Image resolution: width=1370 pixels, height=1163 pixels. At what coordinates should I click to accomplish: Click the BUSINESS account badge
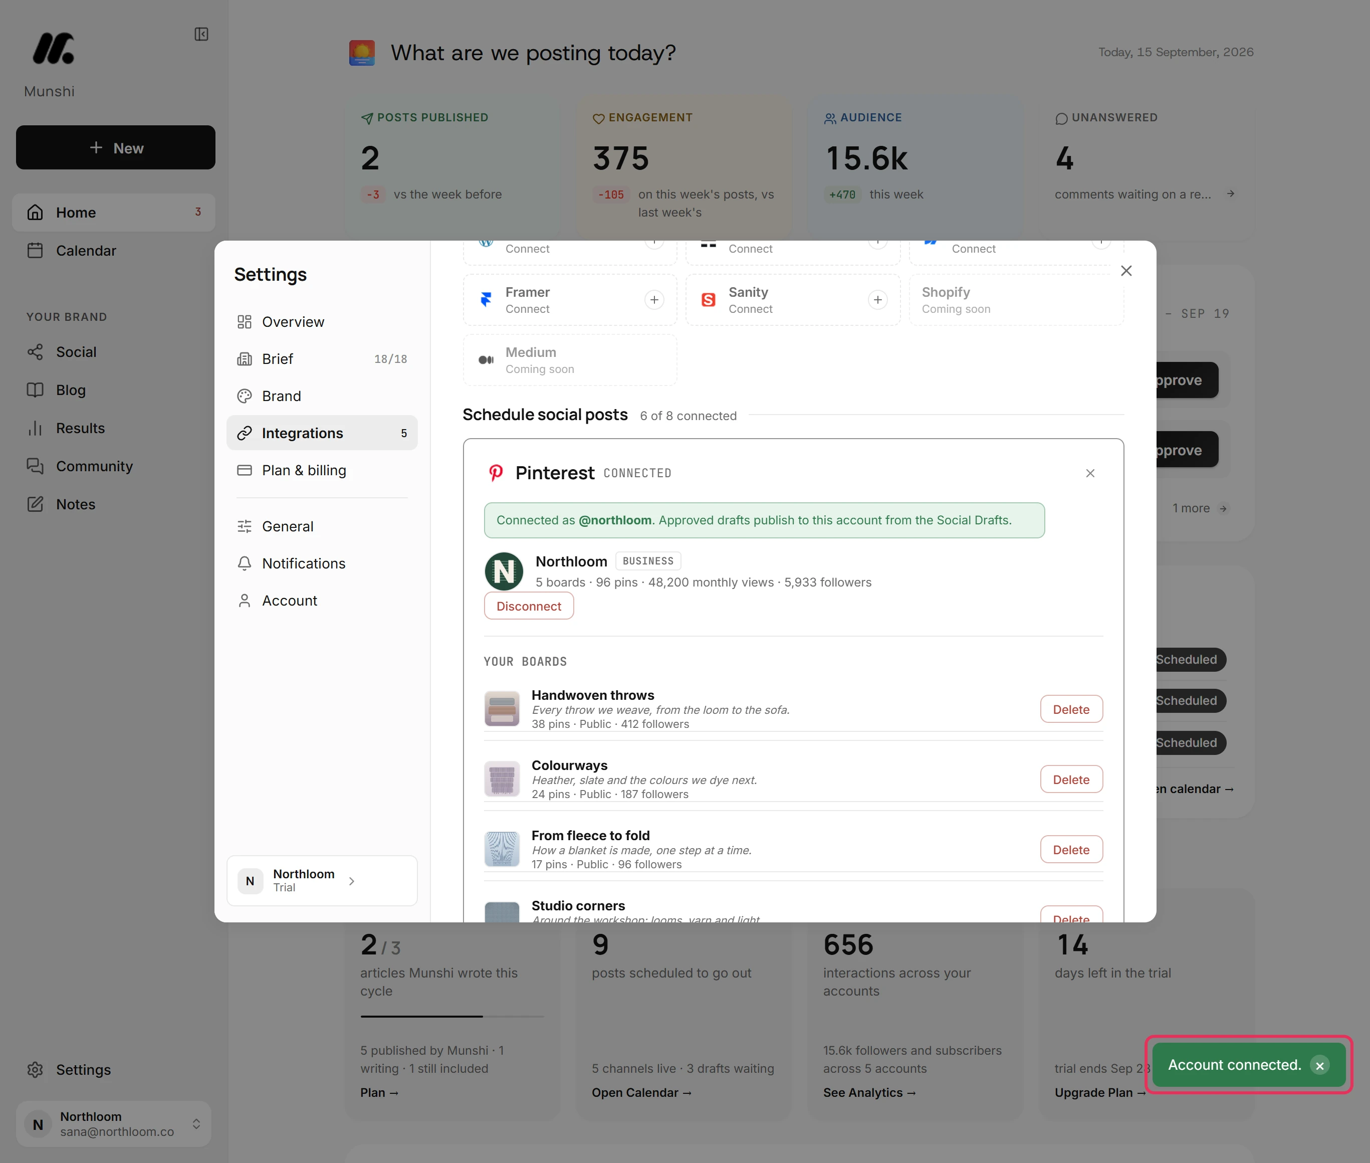point(648,561)
